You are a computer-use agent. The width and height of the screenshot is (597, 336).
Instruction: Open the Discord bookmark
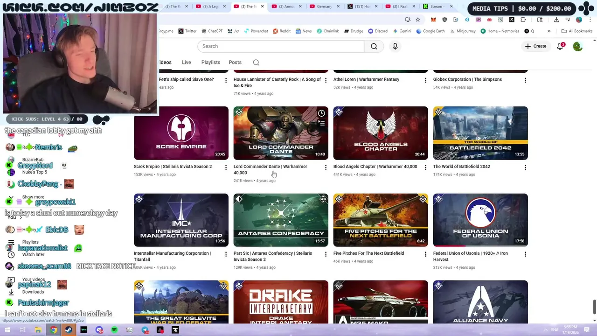(378, 31)
